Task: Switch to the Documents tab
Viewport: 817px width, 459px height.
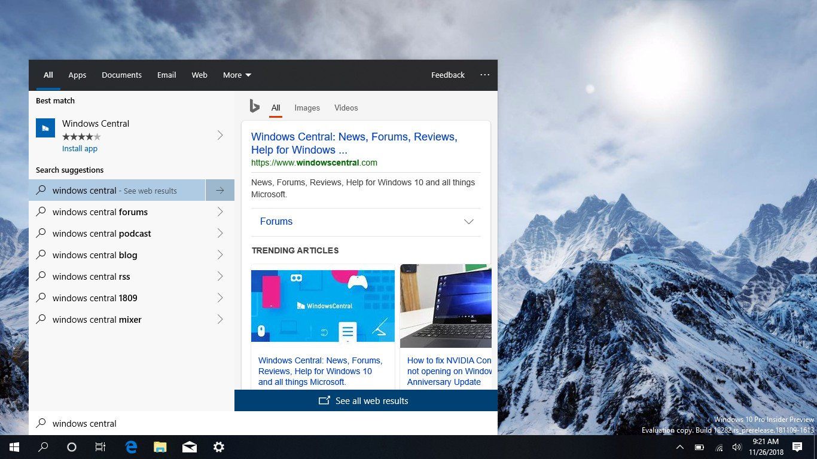Action: tap(121, 75)
